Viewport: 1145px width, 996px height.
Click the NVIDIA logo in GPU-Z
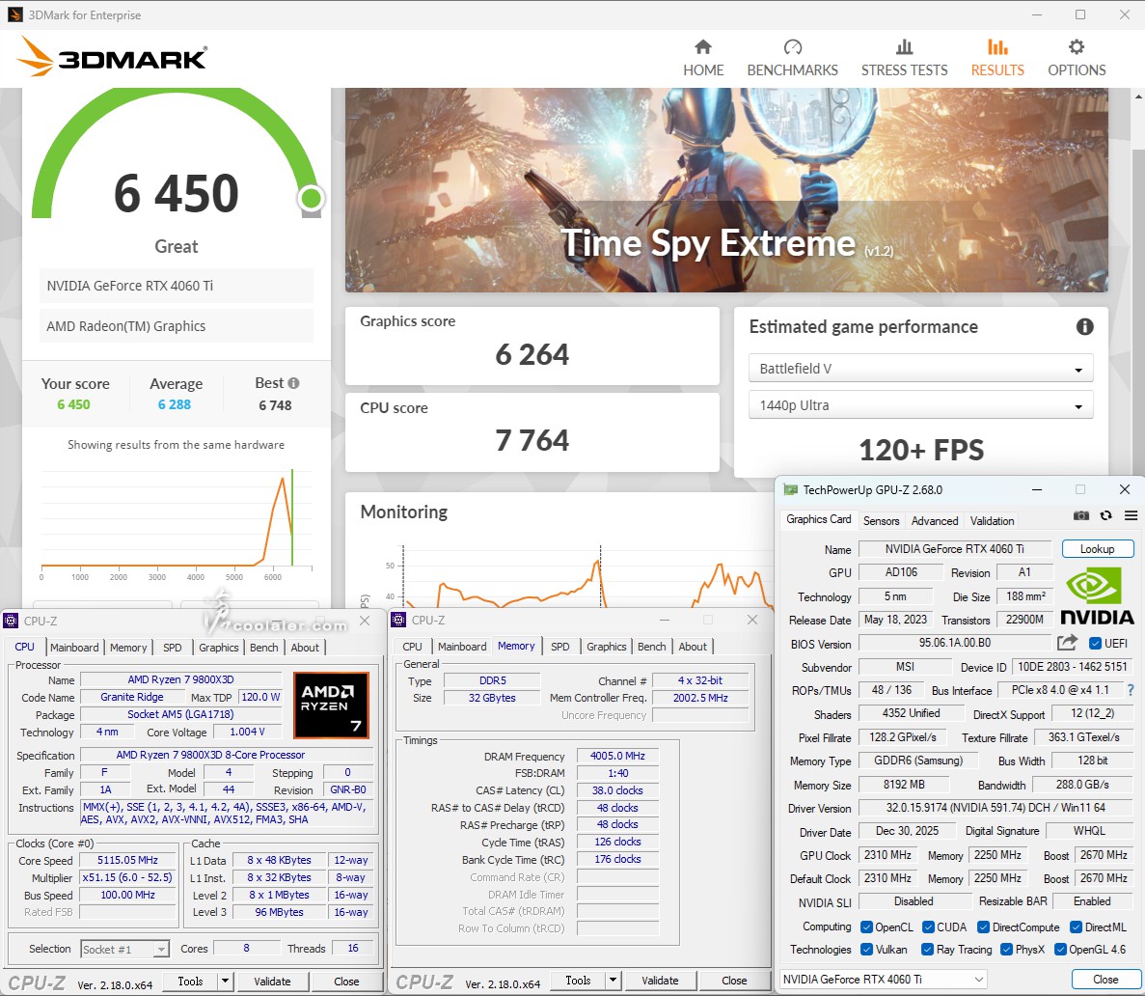tap(1096, 597)
